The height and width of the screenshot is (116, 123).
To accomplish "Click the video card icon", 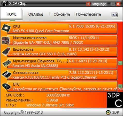I will tap(6, 51).
